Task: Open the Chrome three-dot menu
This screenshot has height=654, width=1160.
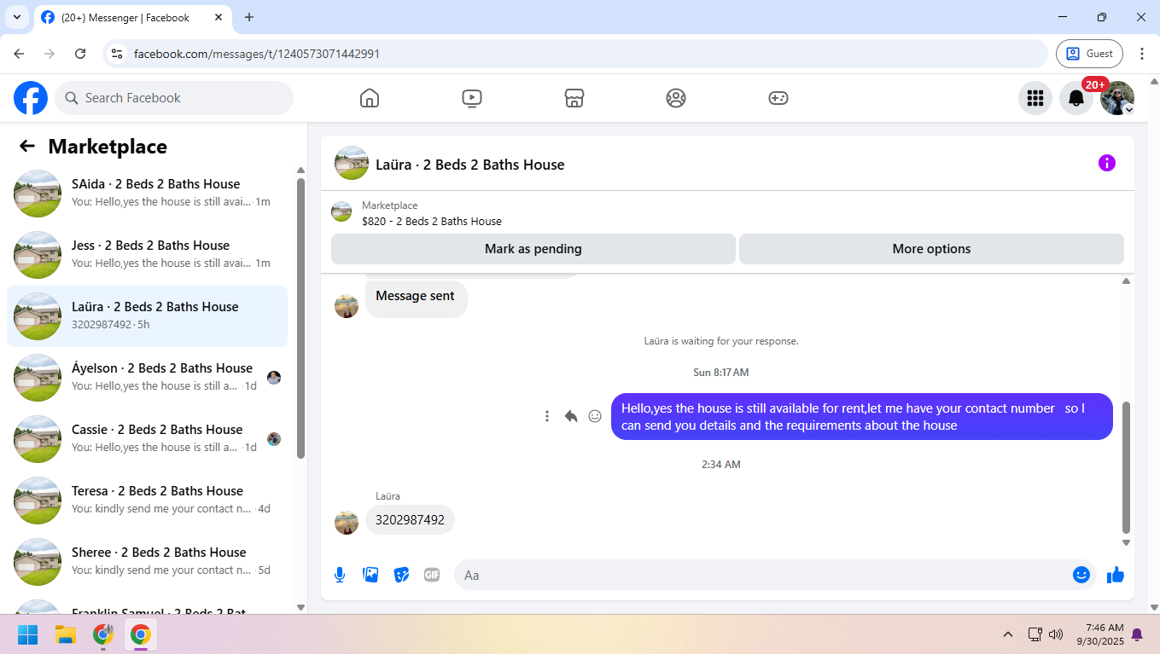Action: 1142,54
